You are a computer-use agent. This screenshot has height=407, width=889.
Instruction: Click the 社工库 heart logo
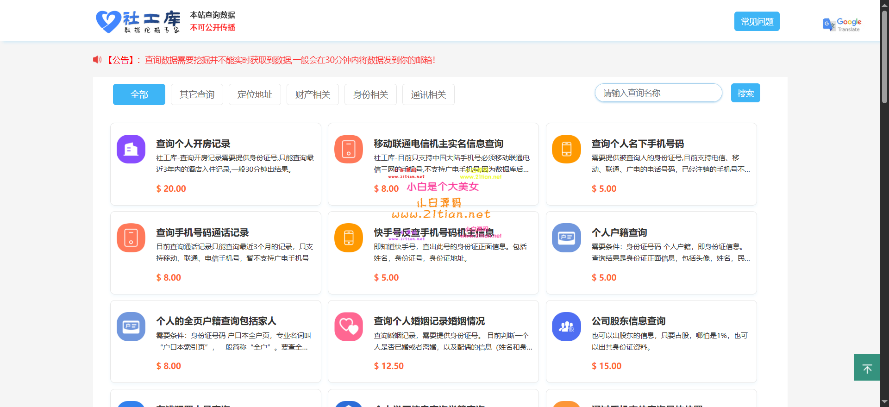[108, 21]
